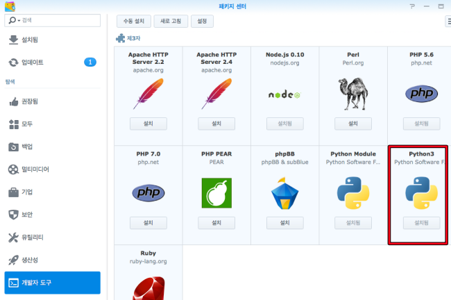The height and width of the screenshot is (300, 451).
Task: Click the Package Center app icon in title bar
Action: pyautogui.click(x=10, y=6)
